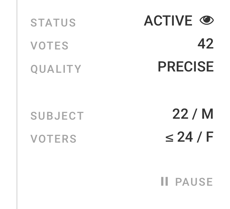Image resolution: width=230 pixels, height=209 pixels.
Task: Click the SUBJECT label
Action: click(57, 116)
